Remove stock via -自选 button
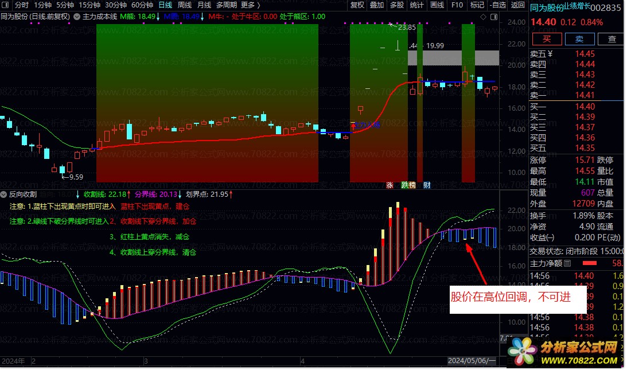 (x=497, y=5)
